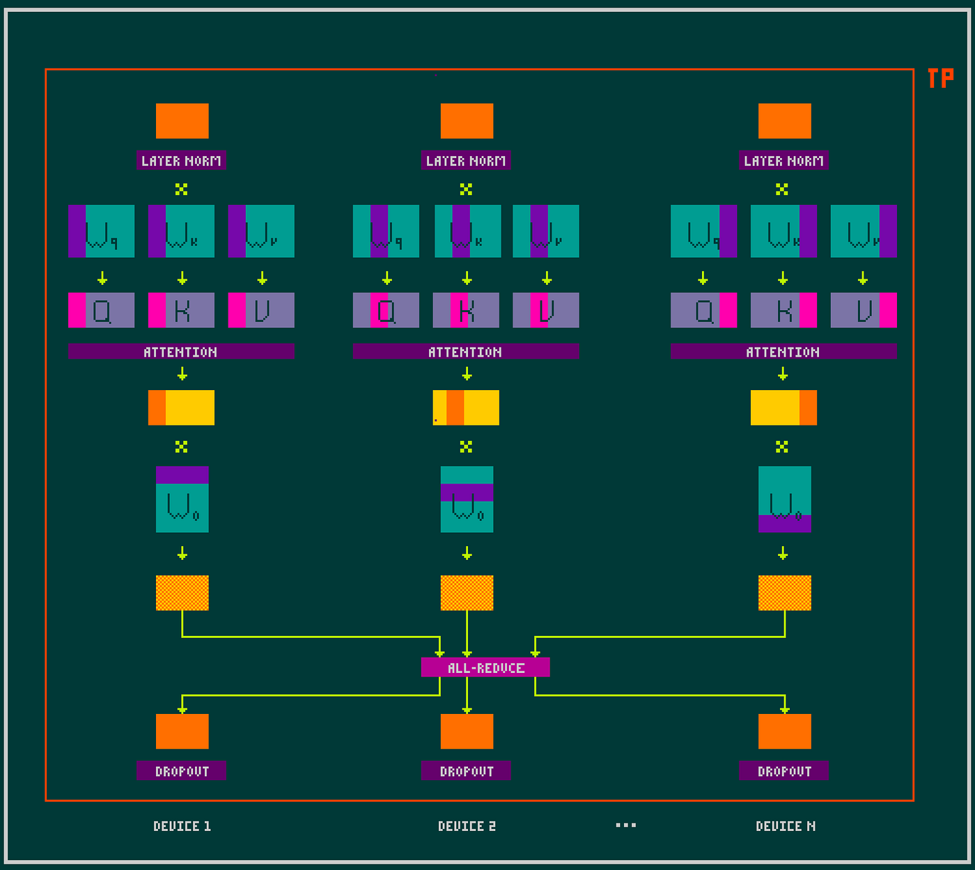The height and width of the screenshot is (870, 975).
Task: Select the Wv weight block in Device 1 column
Action: [x=261, y=231]
